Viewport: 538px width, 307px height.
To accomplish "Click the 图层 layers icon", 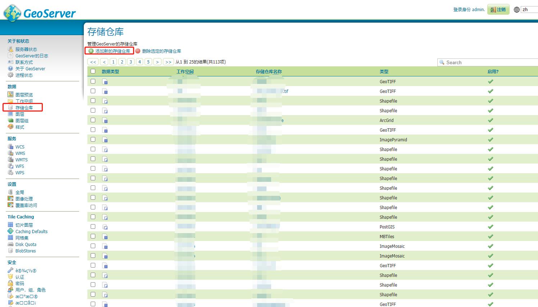I will [10, 114].
